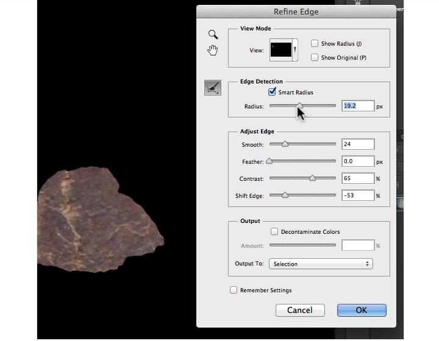
Task: Click the Smooth slider handle
Action: pyautogui.click(x=285, y=144)
